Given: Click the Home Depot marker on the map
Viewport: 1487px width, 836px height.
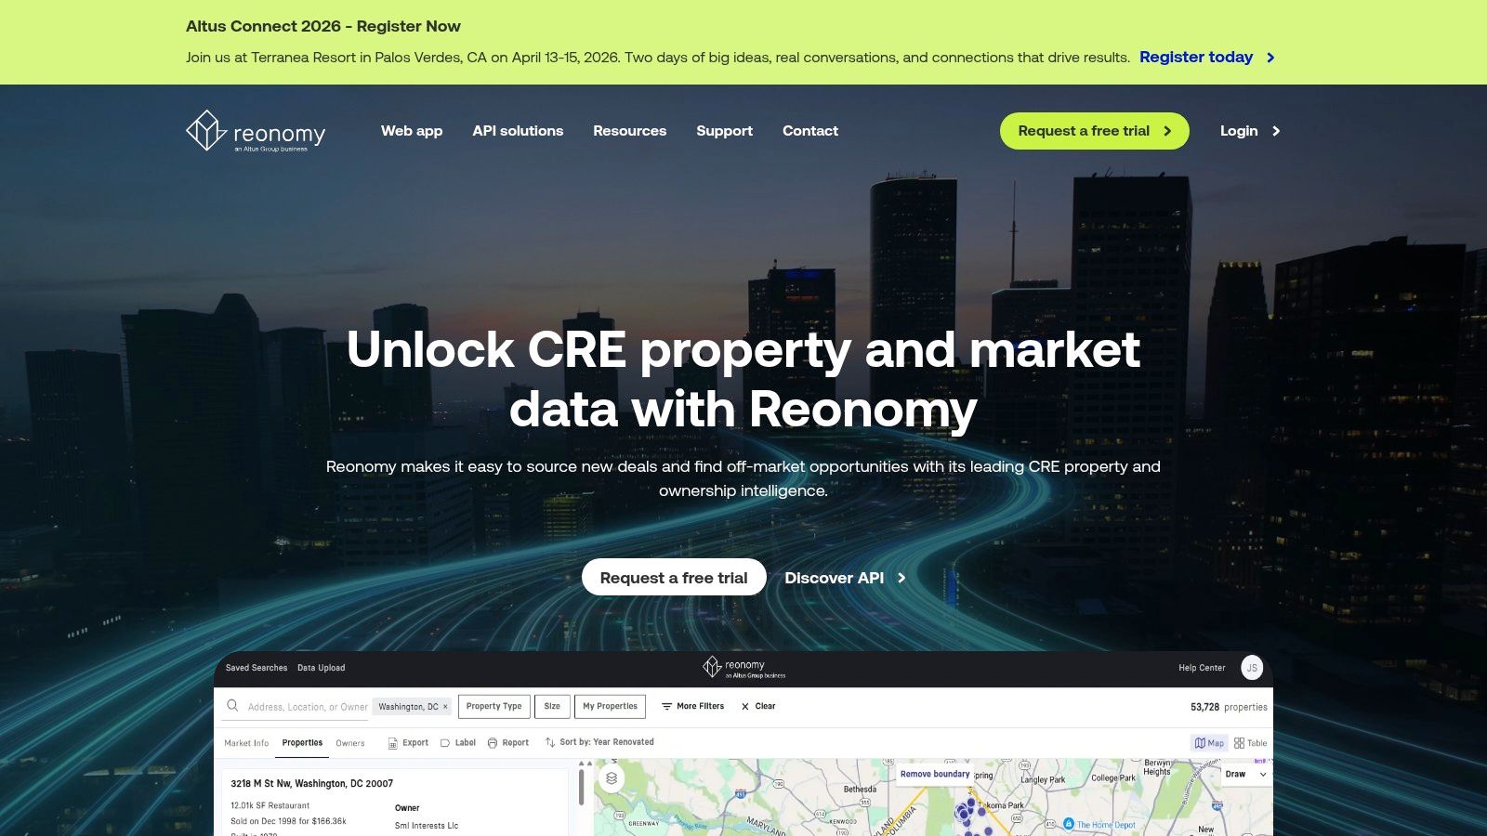Looking at the screenshot, I should (1069, 824).
